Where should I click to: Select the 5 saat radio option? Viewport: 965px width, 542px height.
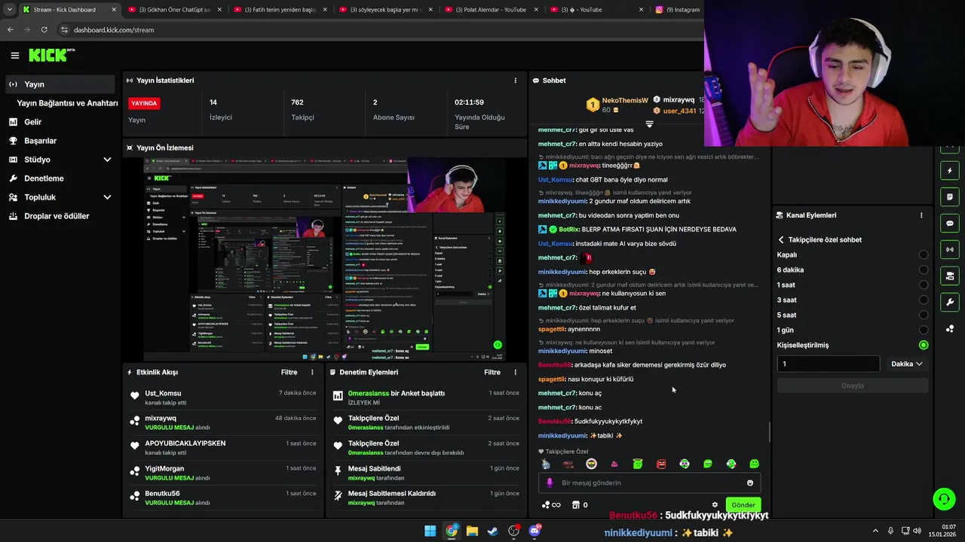tap(924, 315)
